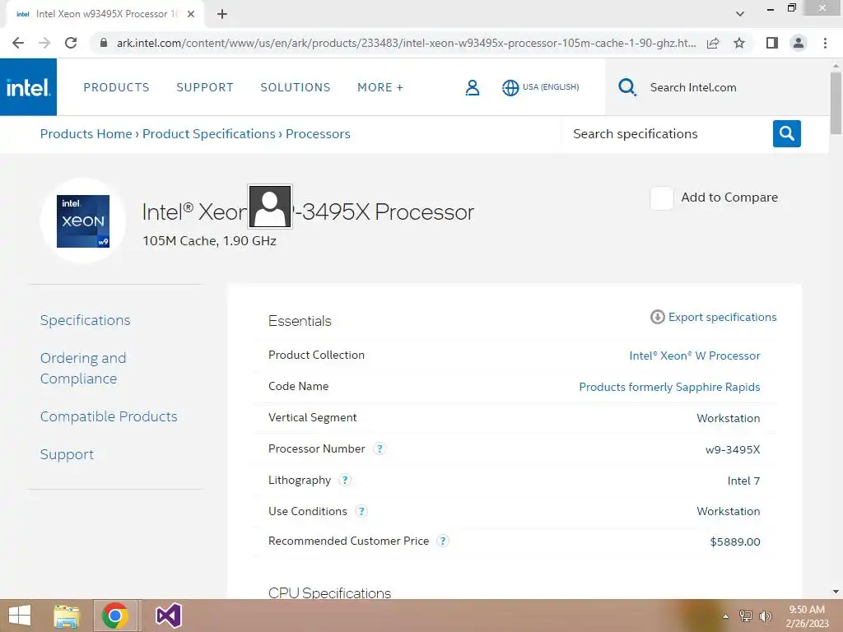Open the tab search chevron

740,14
